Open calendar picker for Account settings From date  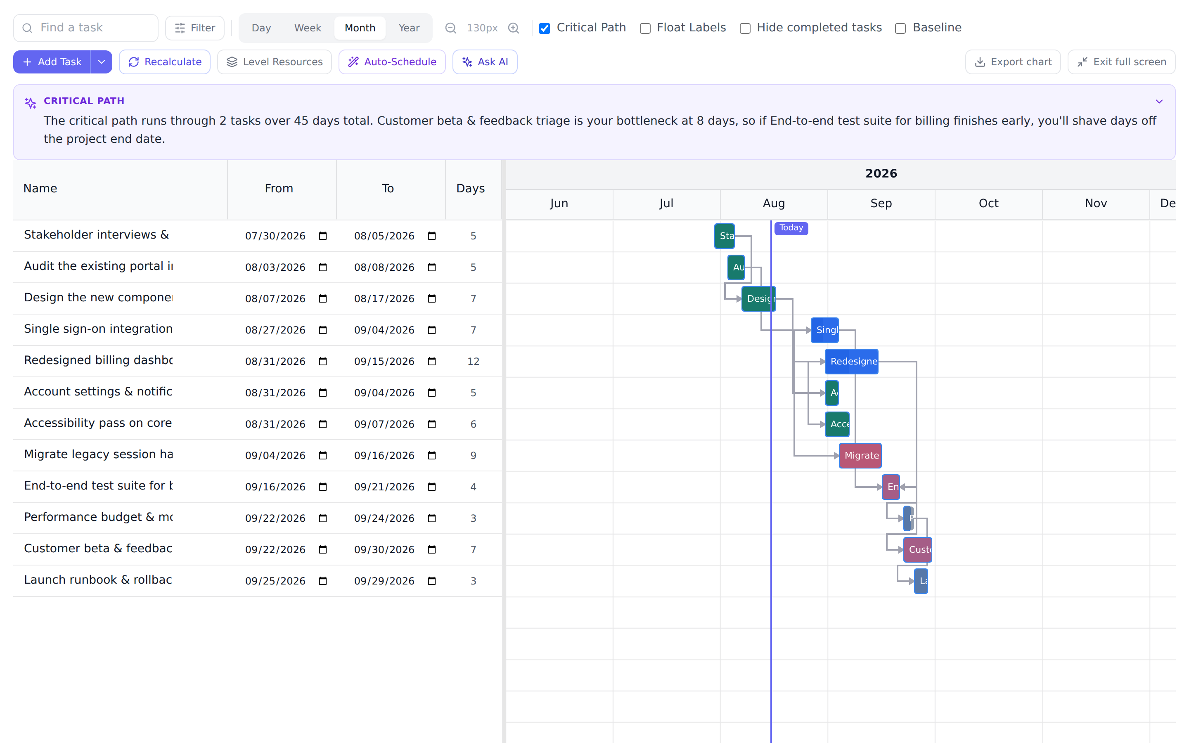click(323, 393)
